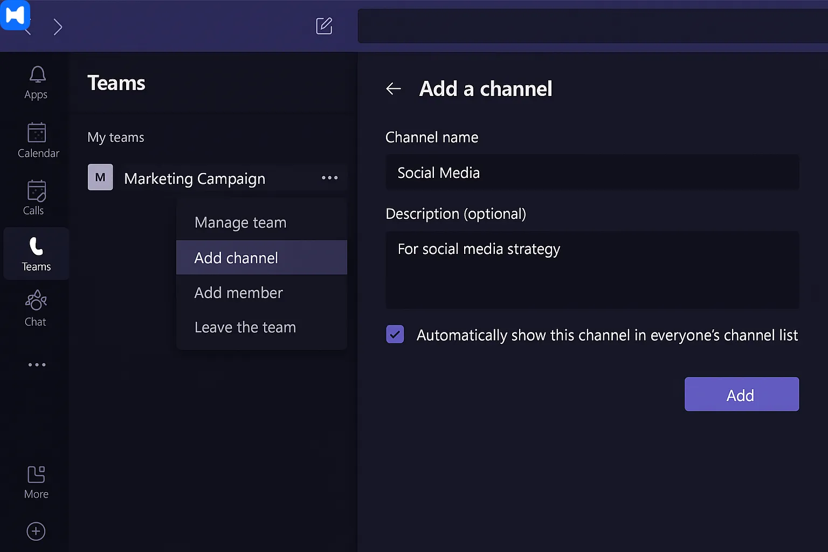The width and height of the screenshot is (828, 552).
Task: Click the Description (optional) label
Action: click(456, 214)
